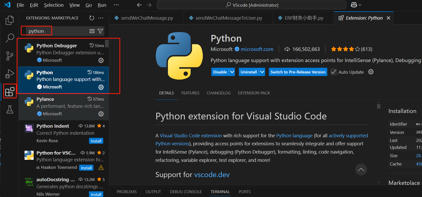
Task: Toggle the Auto Update checkbox
Action: [334, 72]
